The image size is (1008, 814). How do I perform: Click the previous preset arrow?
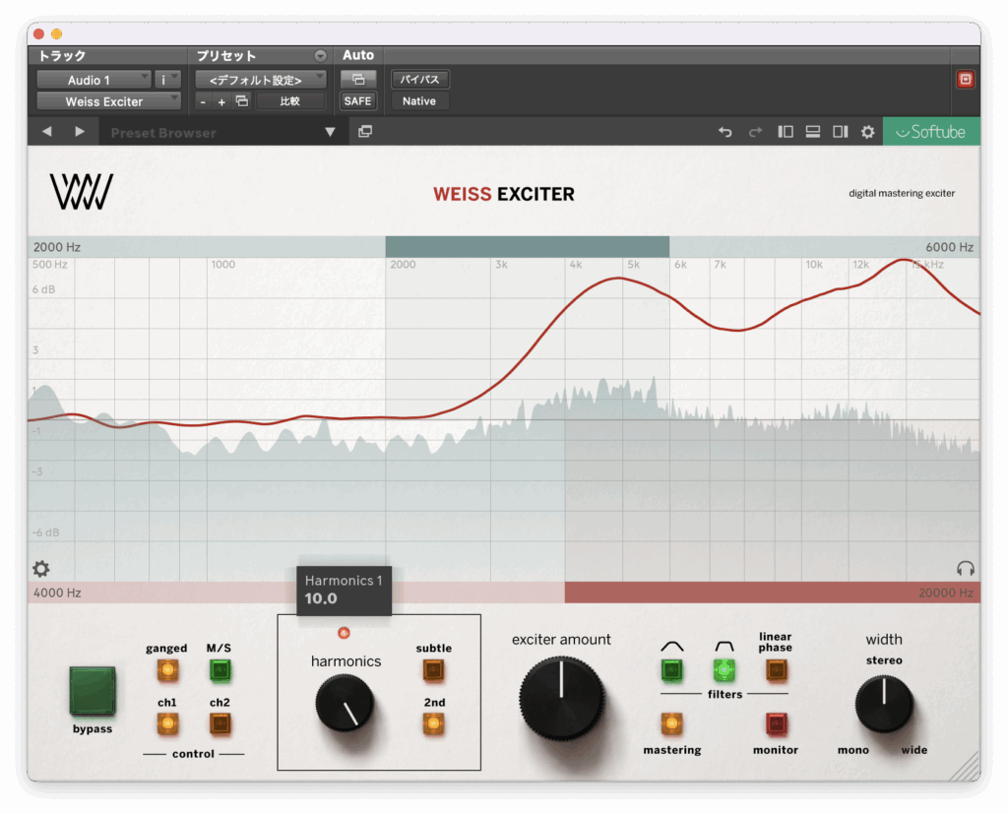click(x=47, y=132)
